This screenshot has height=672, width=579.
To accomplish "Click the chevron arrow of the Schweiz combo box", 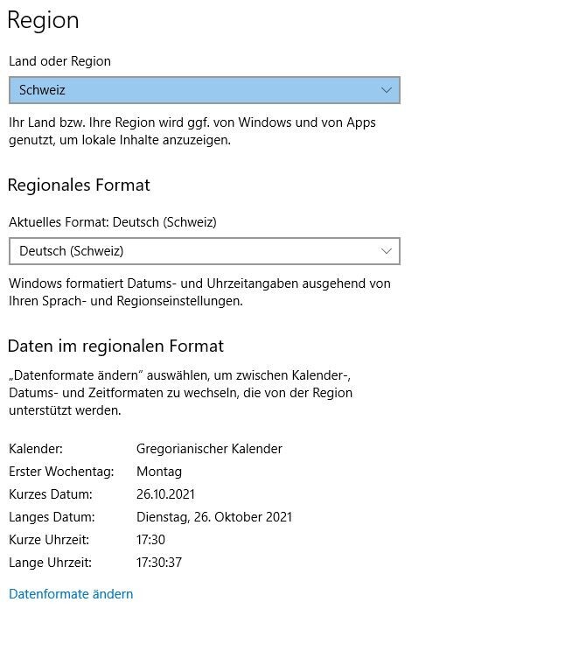I will tap(387, 90).
